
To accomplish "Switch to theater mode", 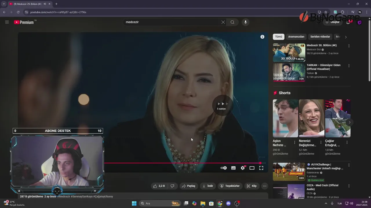I will [252, 168].
